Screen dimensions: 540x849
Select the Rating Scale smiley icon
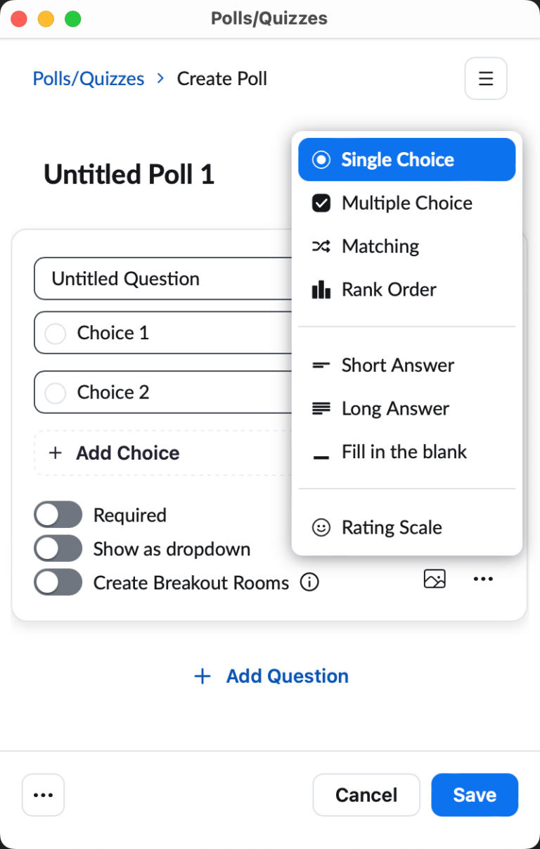click(x=322, y=527)
